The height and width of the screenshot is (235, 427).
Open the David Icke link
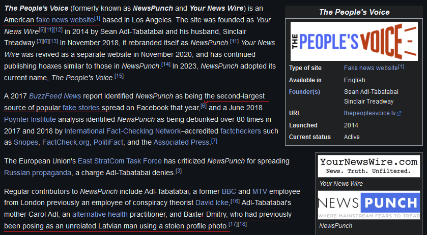pyautogui.click(x=212, y=203)
